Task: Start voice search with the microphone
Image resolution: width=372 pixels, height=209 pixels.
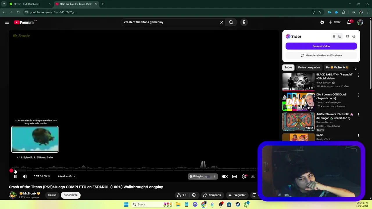Action: tap(244, 22)
